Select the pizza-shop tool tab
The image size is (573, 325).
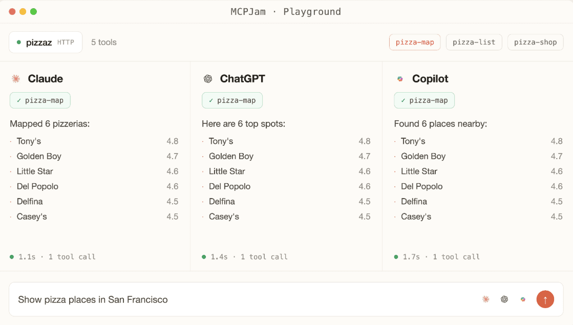pyautogui.click(x=535, y=42)
